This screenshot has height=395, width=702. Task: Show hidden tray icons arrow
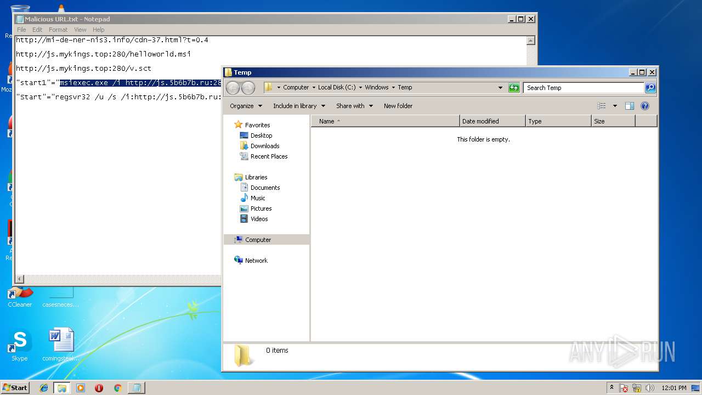612,388
